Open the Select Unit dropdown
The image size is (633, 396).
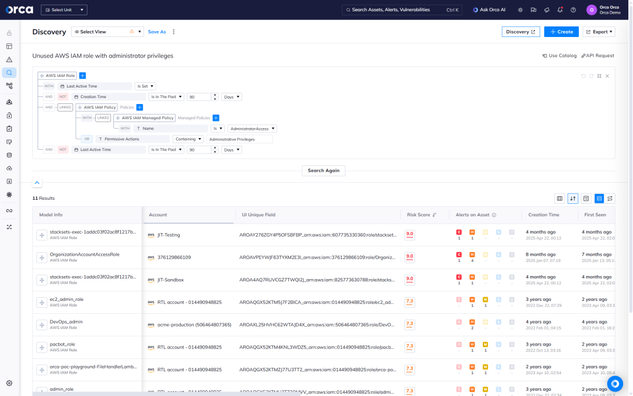[x=64, y=10]
